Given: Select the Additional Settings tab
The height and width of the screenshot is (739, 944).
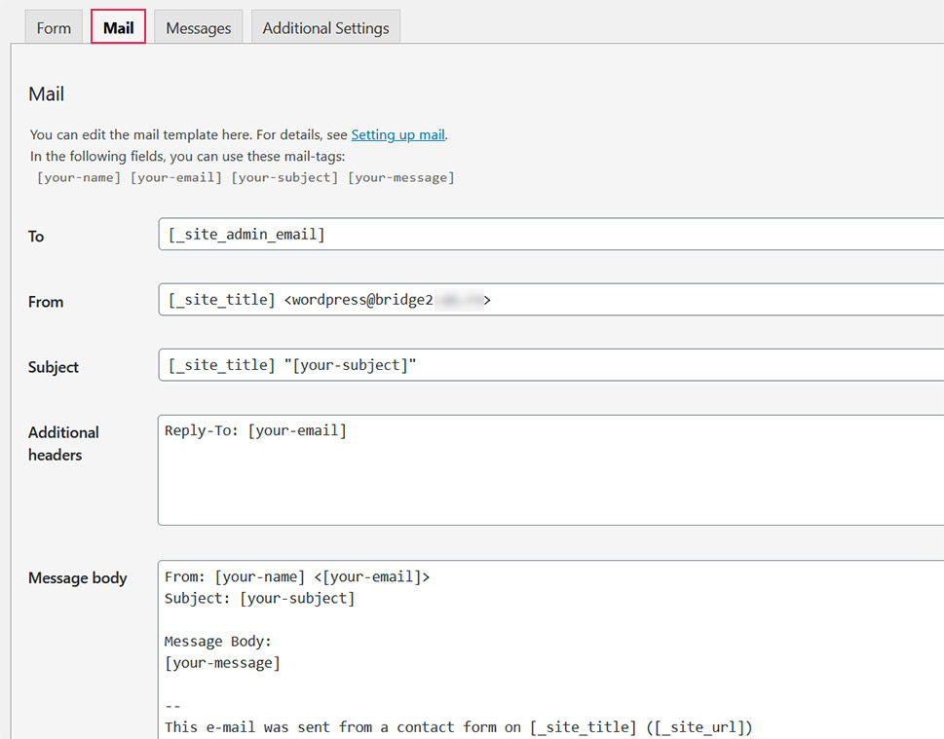Looking at the screenshot, I should point(325,27).
